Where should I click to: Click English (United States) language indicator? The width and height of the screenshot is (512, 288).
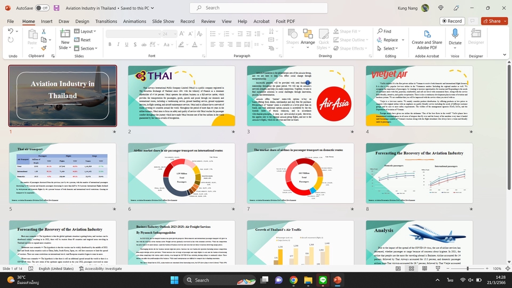tap(56, 268)
